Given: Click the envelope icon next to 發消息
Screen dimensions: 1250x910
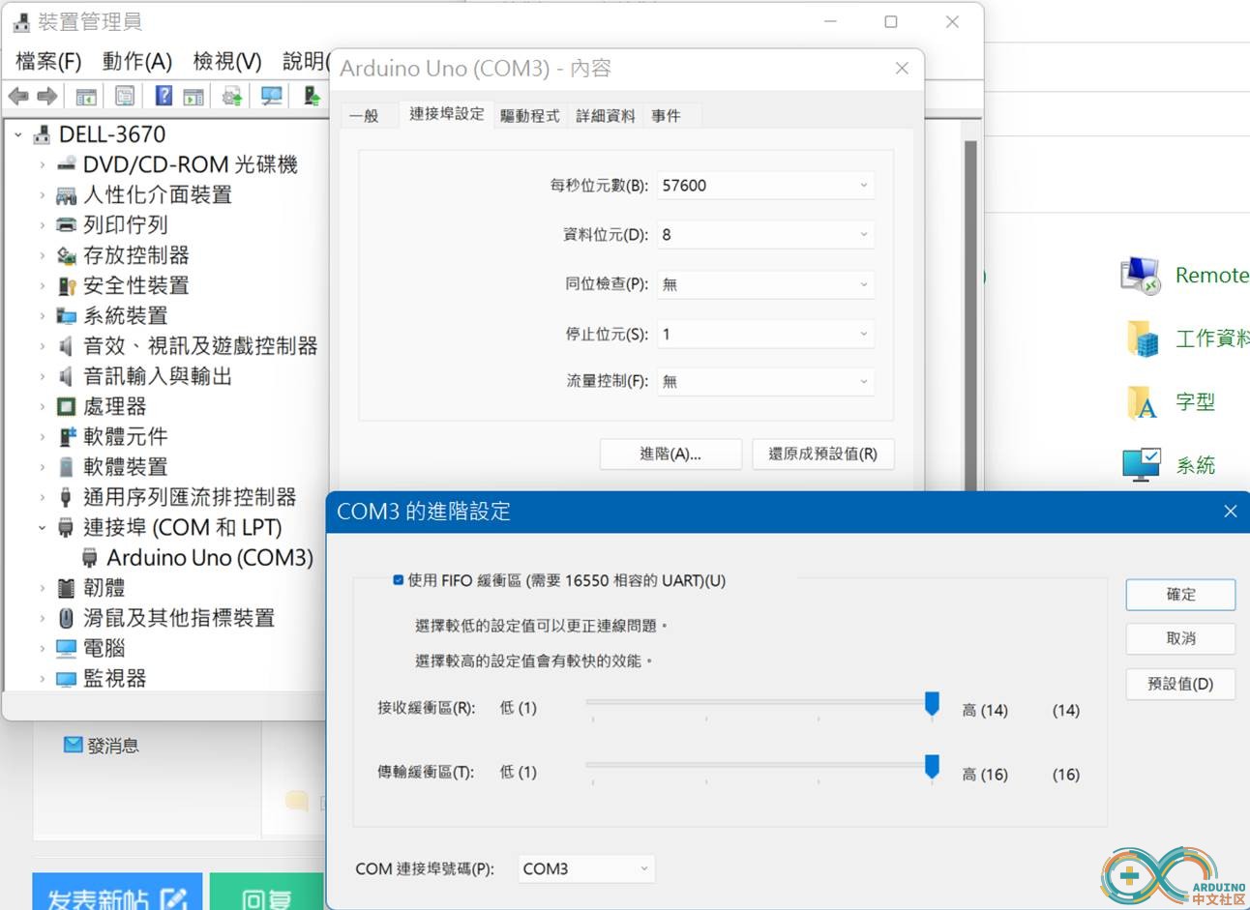Looking at the screenshot, I should click(73, 745).
